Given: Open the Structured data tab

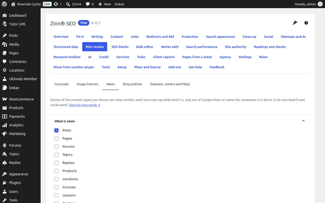Looking at the screenshot, I should click(x=66, y=47).
